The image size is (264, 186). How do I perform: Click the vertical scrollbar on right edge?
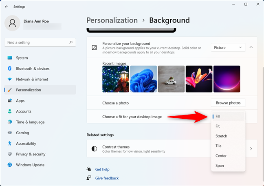(263, 124)
